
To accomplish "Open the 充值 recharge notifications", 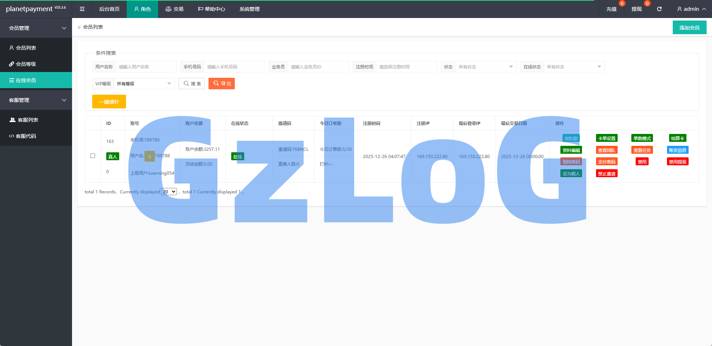I will [611, 9].
